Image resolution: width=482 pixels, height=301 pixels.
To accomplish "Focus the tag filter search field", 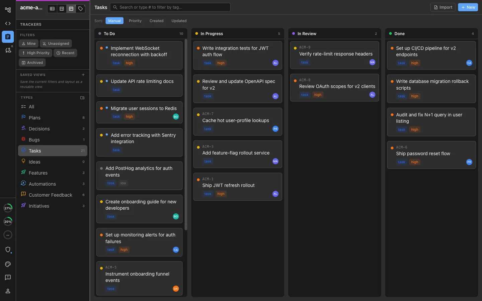I will click(170, 7).
